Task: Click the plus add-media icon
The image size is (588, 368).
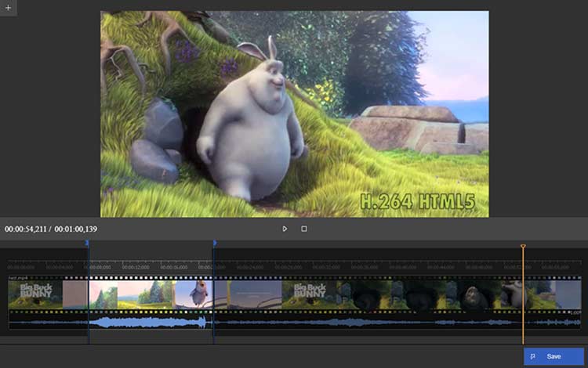Action: pyautogui.click(x=8, y=8)
